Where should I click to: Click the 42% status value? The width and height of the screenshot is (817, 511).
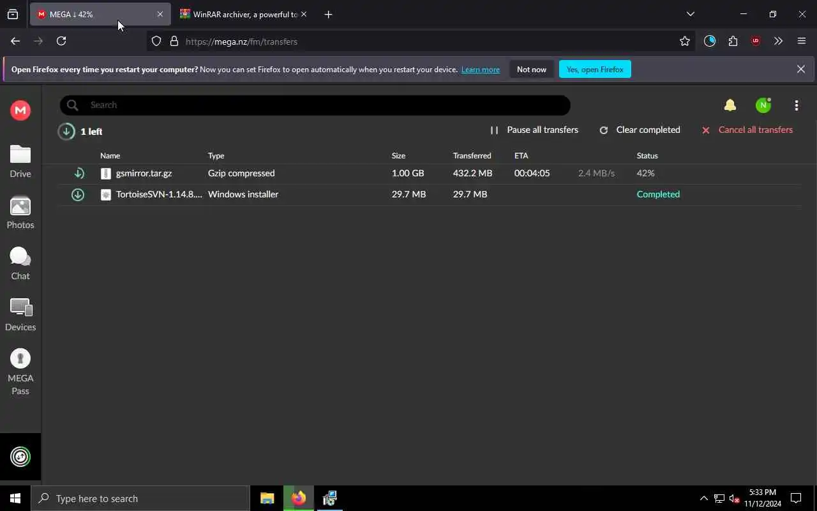click(645, 173)
